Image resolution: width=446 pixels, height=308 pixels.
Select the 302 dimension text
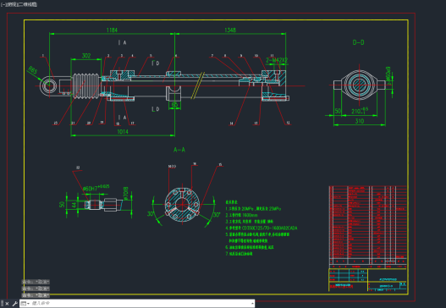[x=86, y=56]
